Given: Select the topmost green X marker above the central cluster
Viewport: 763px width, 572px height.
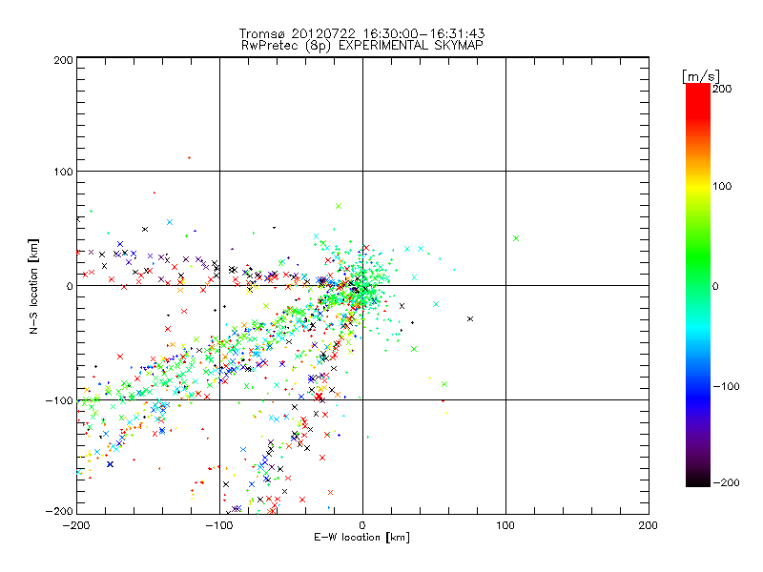Looking at the screenshot, I should point(339,206).
